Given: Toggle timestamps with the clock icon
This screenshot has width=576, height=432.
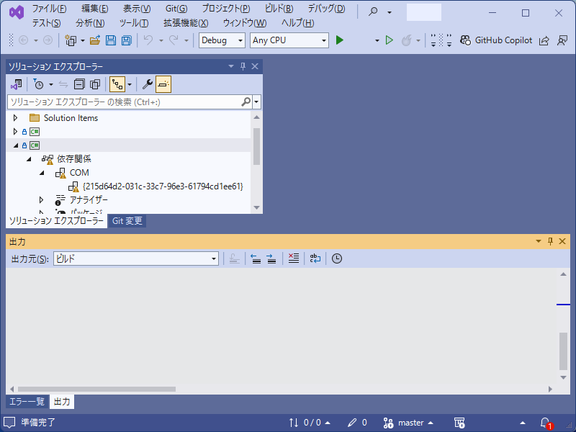Looking at the screenshot, I should (x=336, y=258).
